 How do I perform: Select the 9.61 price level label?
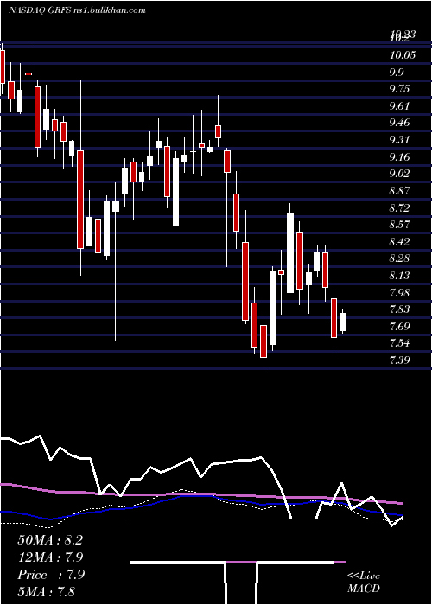click(x=399, y=106)
